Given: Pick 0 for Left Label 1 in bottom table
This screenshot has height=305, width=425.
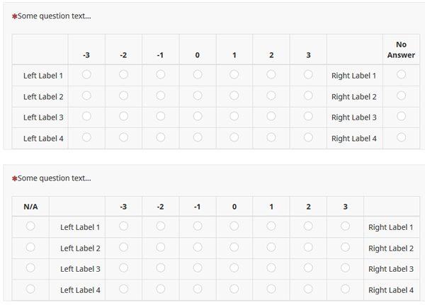Looking at the screenshot, I should 234,226.
